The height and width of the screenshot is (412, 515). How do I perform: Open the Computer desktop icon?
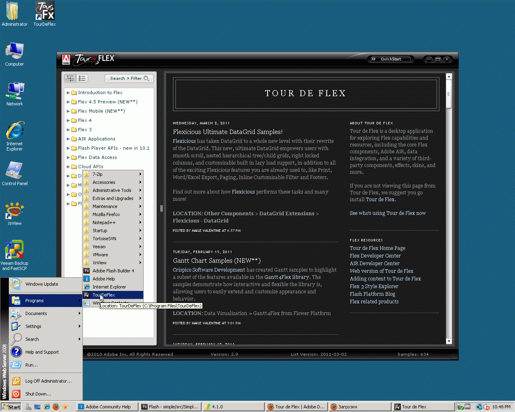(14, 54)
